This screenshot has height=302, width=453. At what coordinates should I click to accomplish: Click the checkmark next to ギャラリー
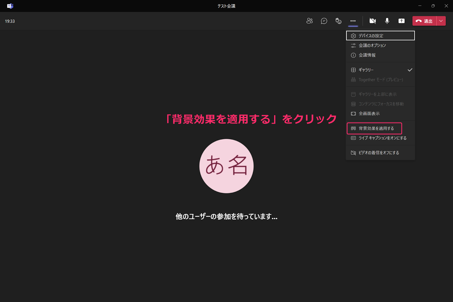click(x=410, y=70)
